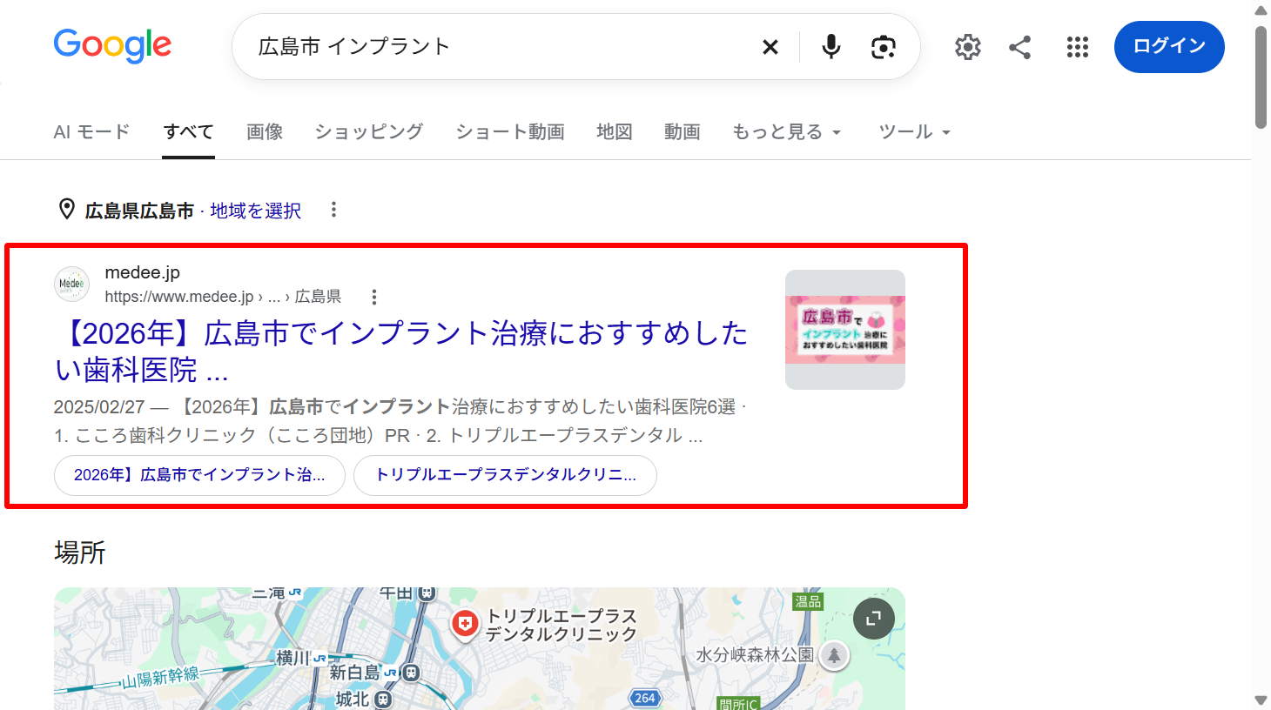Screen dimensions: 1271x710
Task: Clear the search box with the X icon
Action: coord(770,47)
